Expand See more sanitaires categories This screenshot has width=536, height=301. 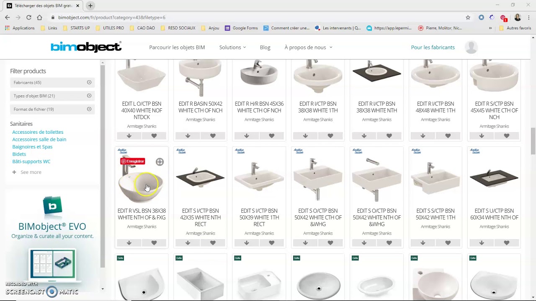[27, 172]
